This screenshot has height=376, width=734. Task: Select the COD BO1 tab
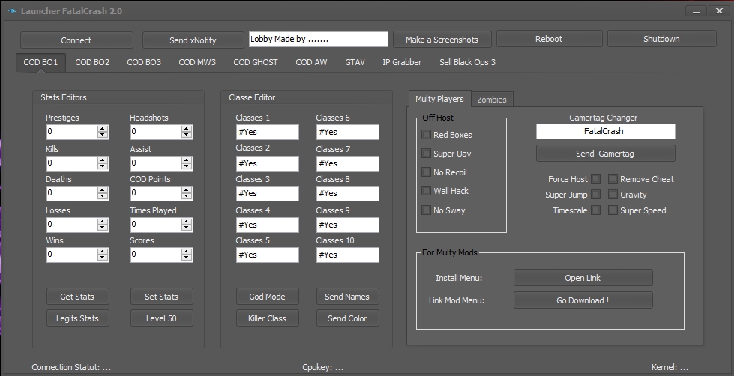click(x=40, y=62)
